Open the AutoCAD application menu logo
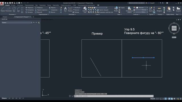182x102 pixels. (2, 4)
